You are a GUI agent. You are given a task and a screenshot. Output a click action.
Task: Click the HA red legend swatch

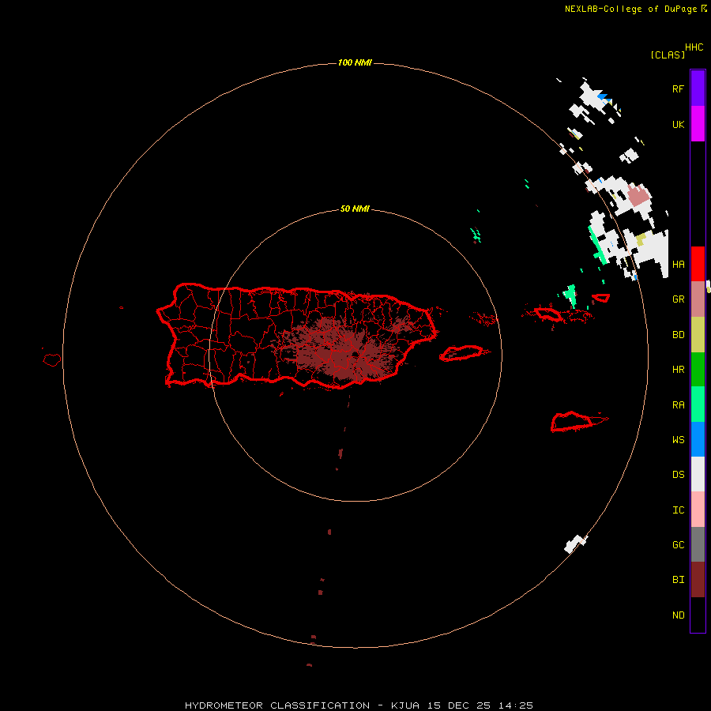(x=698, y=264)
